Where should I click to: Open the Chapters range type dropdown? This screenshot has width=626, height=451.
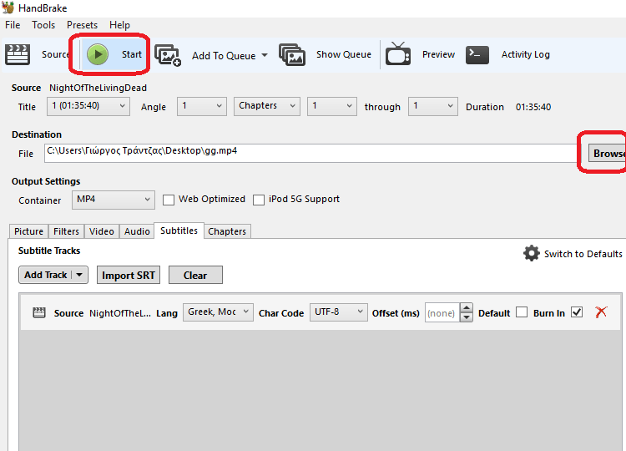pos(267,106)
